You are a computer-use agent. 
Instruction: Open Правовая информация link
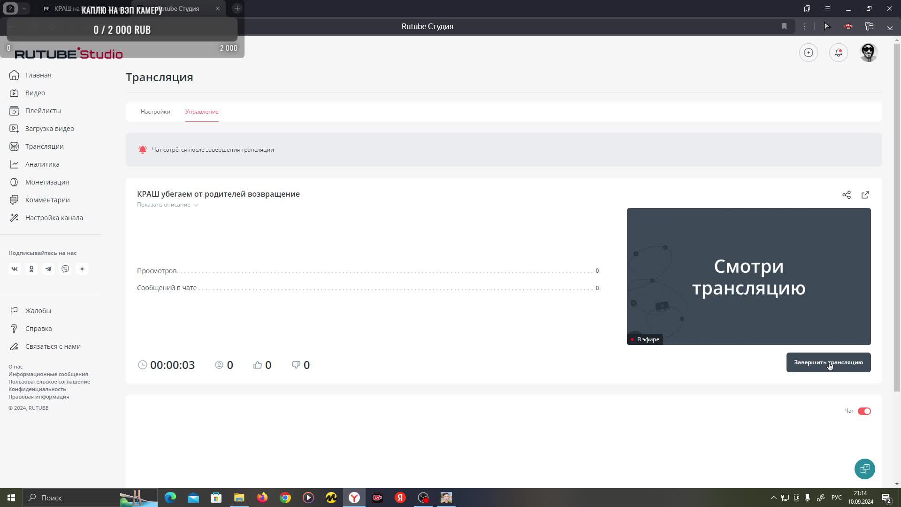[39, 397]
